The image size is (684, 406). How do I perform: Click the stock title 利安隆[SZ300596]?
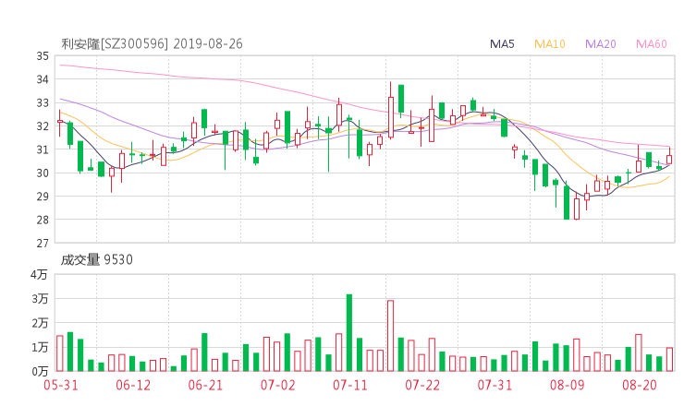point(115,44)
